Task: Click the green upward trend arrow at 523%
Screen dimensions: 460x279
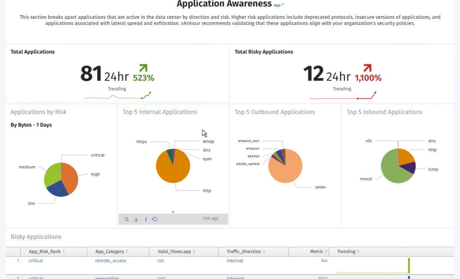Action: coord(143,68)
